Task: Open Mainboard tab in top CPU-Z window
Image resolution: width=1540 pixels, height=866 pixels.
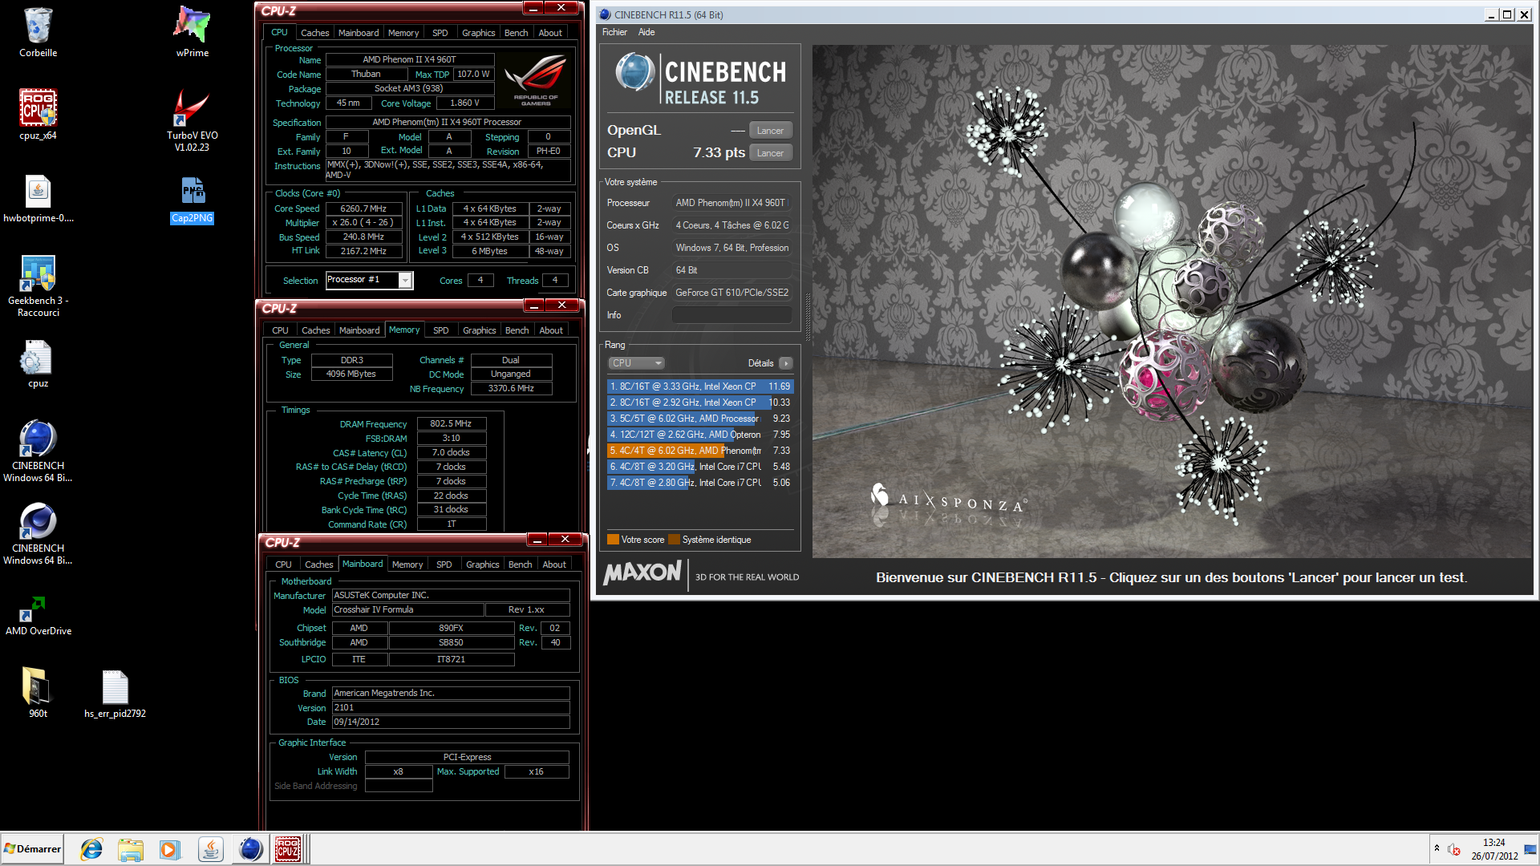Action: click(359, 33)
